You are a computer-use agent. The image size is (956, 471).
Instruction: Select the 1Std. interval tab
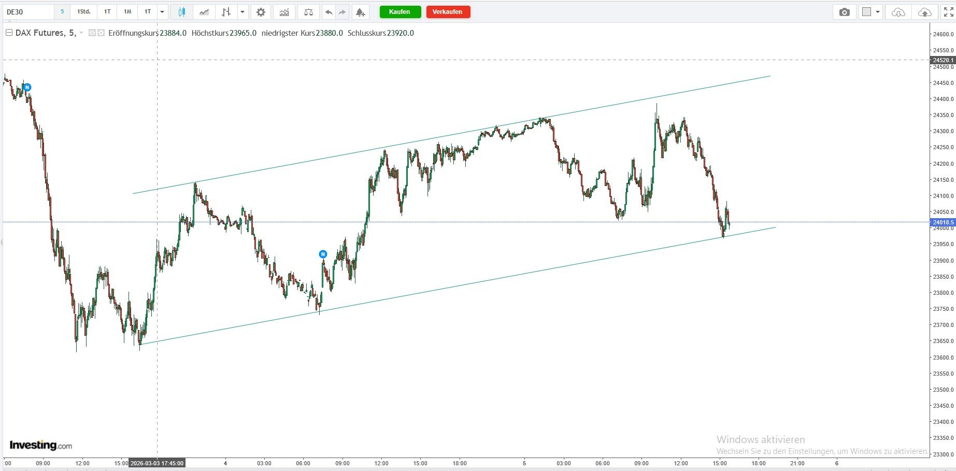[x=84, y=12]
